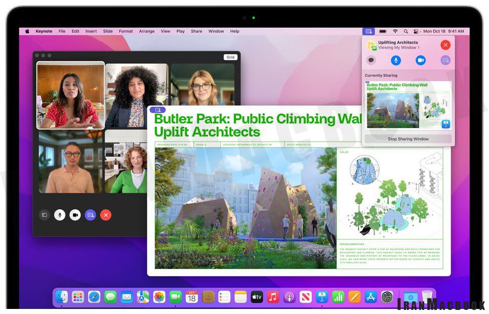Screen dimensions: 489x314
Task: End the FaceTime call
Action: pyautogui.click(x=106, y=215)
